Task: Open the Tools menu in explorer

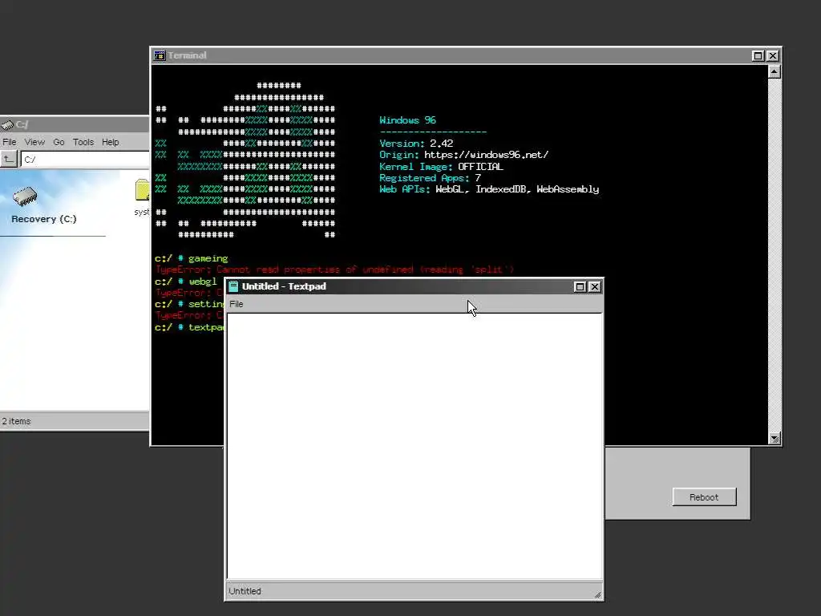Action: (x=83, y=142)
